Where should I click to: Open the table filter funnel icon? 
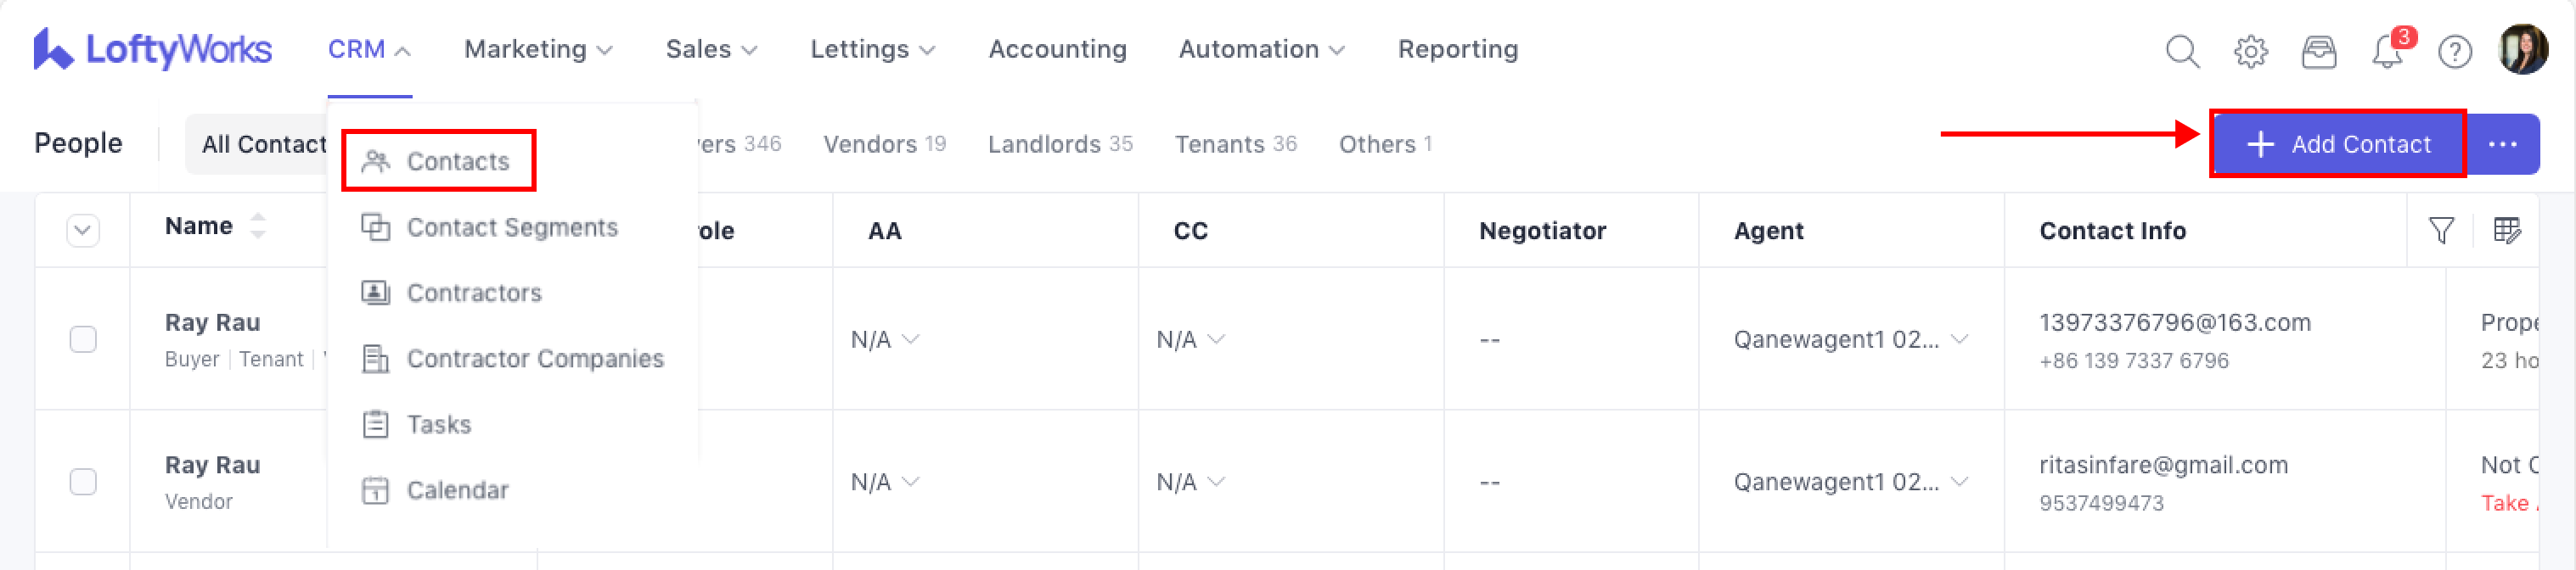point(2441,231)
